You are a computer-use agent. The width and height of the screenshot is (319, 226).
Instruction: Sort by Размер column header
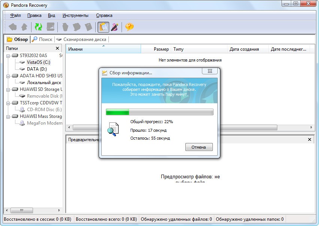156,49
